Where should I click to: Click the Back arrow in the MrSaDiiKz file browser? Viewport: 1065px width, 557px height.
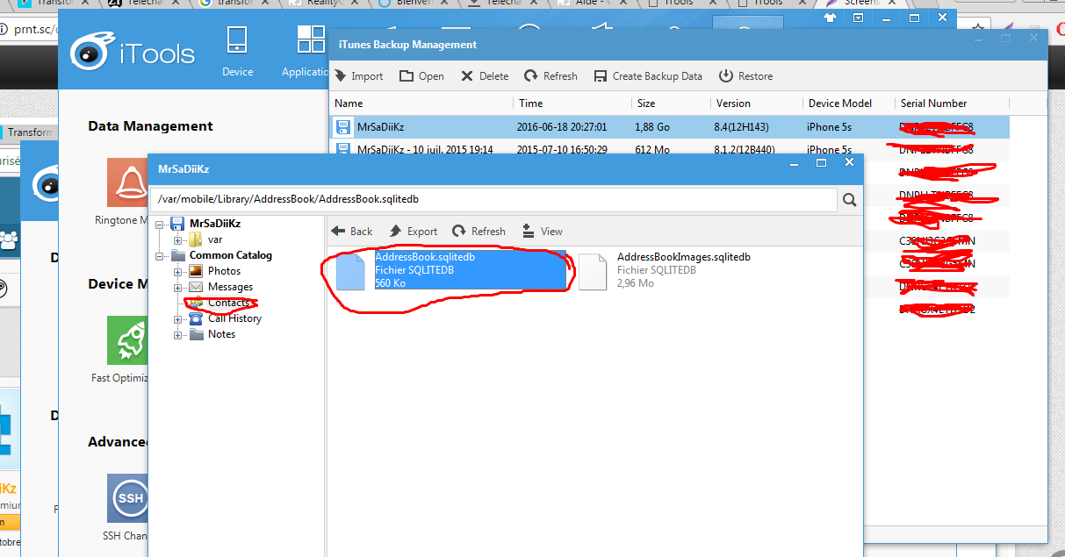[x=353, y=232]
